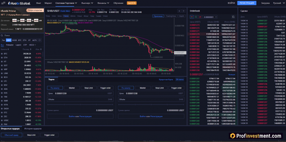This screenshot has height=142, width=286.
Task: Favorite XRP using its star icon
Action: [2, 69]
